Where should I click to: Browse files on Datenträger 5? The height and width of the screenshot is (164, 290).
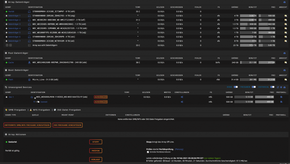point(286,33)
